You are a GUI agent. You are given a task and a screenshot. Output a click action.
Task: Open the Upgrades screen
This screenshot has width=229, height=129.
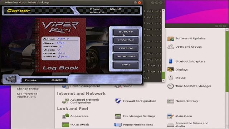click(x=126, y=57)
